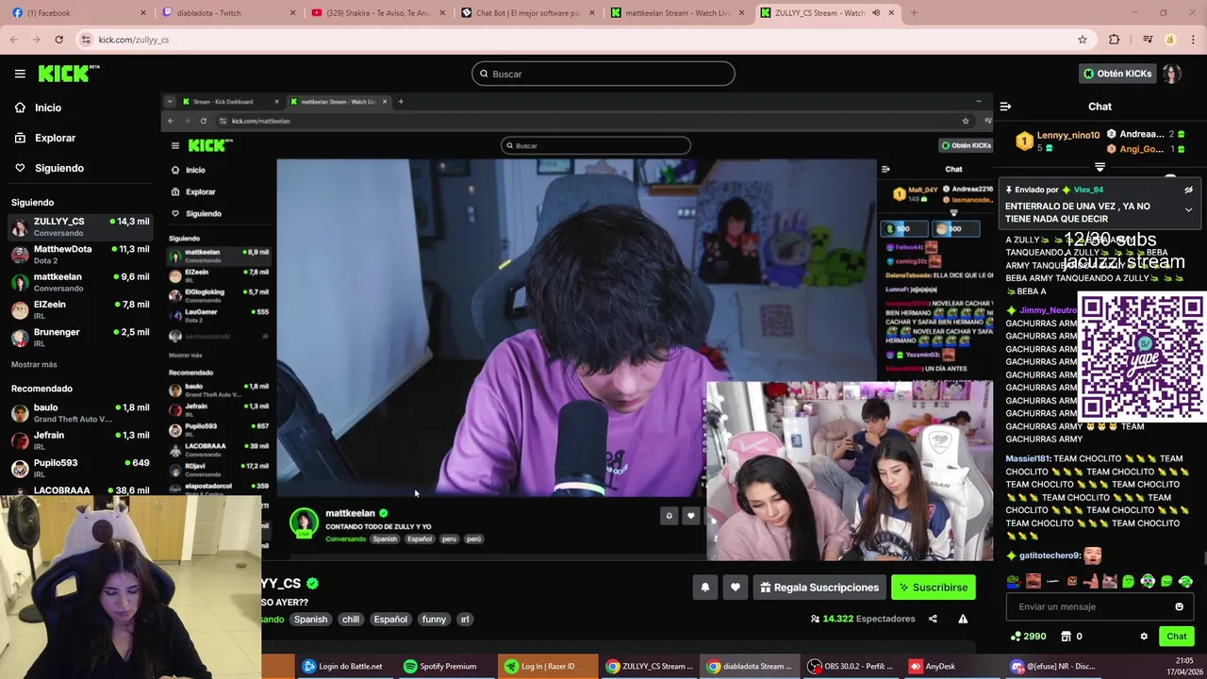Screen dimensions: 1207x679
Task: Open Lennyy_nino10 top gifter profile
Action: pyautogui.click(x=1068, y=135)
